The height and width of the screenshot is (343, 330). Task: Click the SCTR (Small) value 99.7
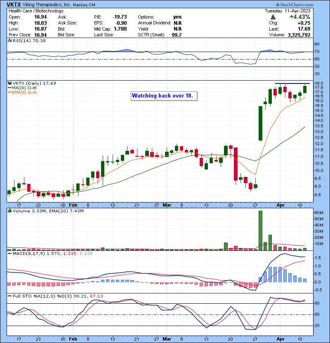pos(177,35)
